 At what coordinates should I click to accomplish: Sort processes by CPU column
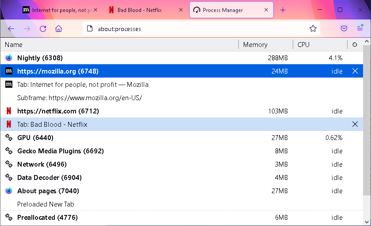pyautogui.click(x=303, y=44)
